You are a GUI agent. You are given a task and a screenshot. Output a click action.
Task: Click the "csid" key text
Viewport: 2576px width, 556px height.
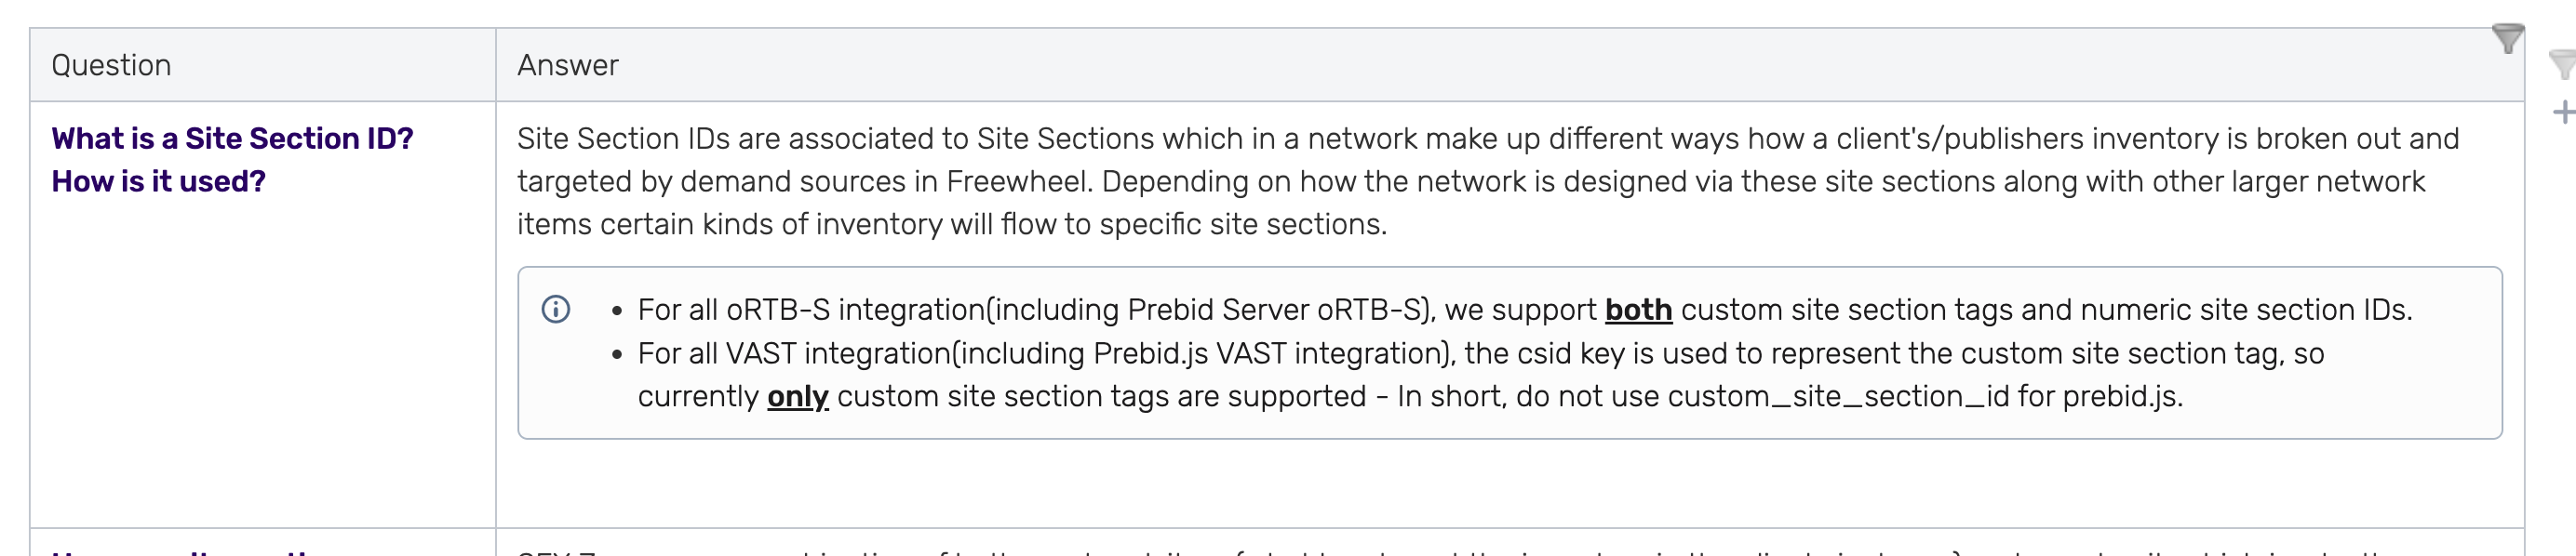(1547, 353)
